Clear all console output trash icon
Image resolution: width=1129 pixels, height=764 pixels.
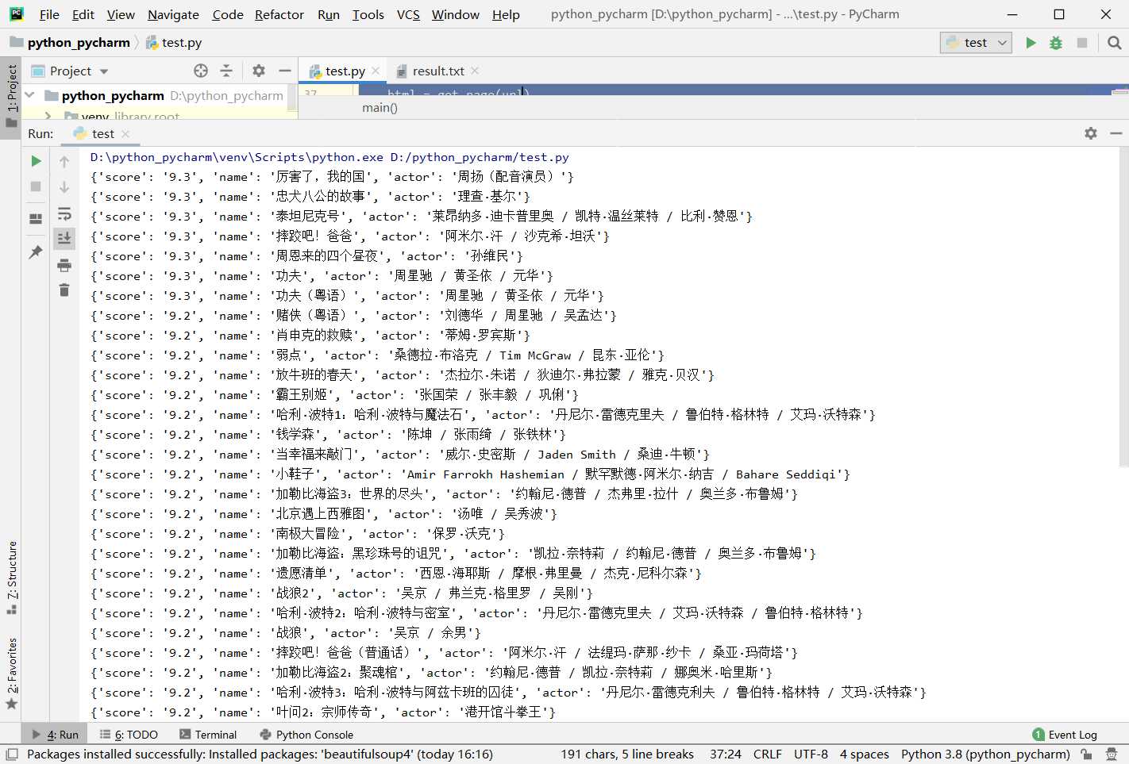tap(64, 290)
